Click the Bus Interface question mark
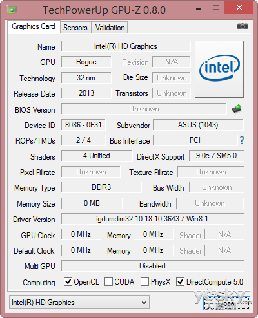This screenshot has height=318, width=258. tap(242, 140)
